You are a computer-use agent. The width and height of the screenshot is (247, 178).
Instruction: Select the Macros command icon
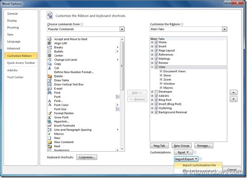pos(49,134)
